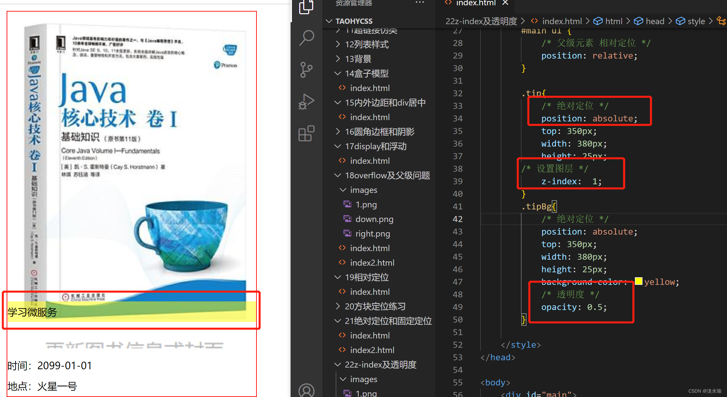The image size is (727, 397).
Task: Click breadcrumb index.html file segment
Action: 562,21
